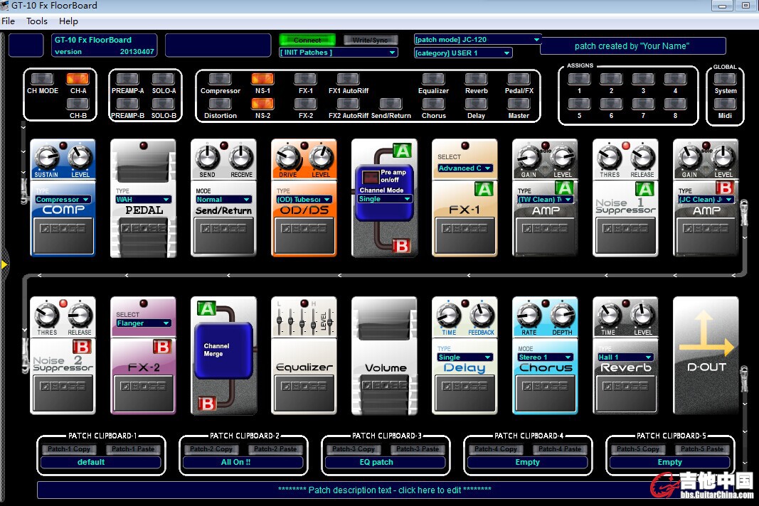759x506 pixels.
Task: Click the FX-1 stompbox footswitch
Action: pos(465,235)
